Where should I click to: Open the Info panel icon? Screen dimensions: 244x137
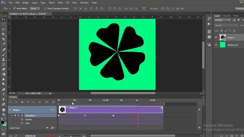click(x=209, y=37)
